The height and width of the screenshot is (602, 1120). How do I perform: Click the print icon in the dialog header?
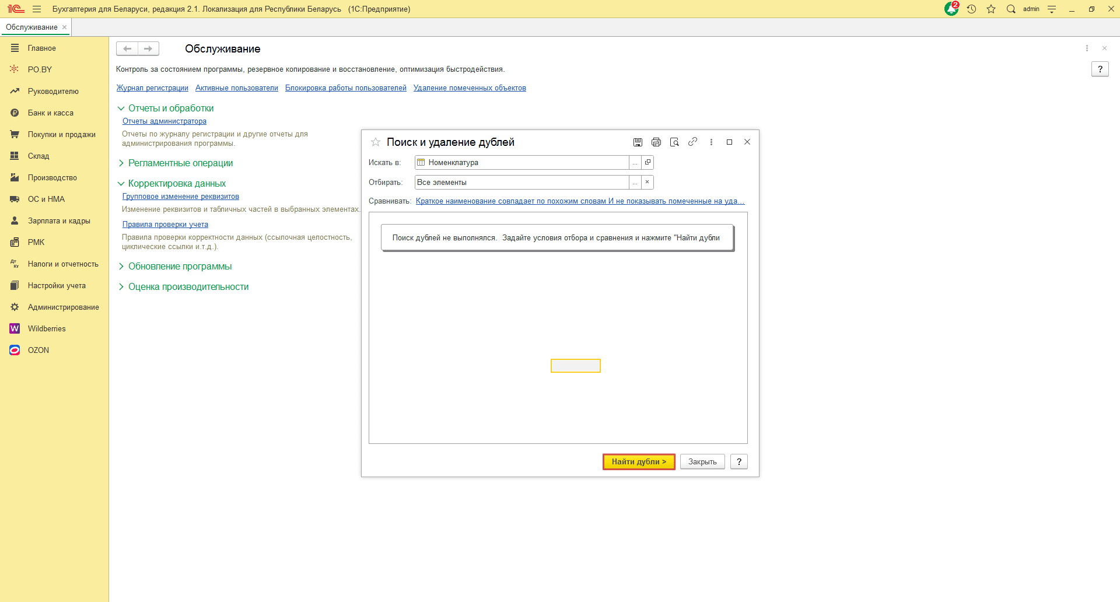[x=656, y=142]
